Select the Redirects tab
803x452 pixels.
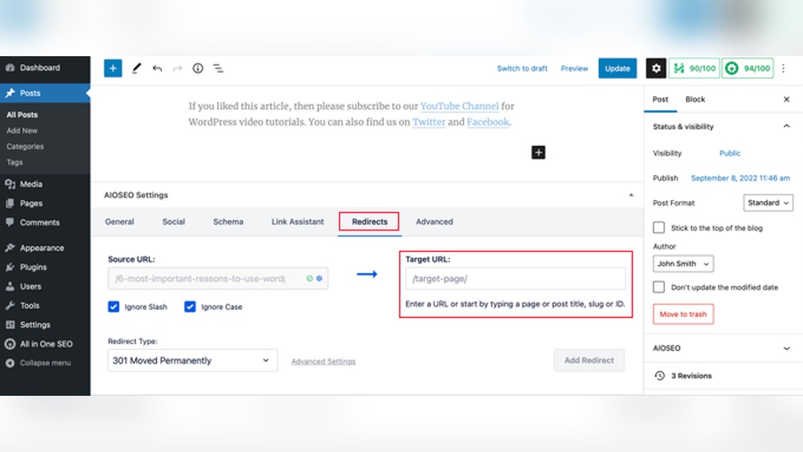coord(369,222)
